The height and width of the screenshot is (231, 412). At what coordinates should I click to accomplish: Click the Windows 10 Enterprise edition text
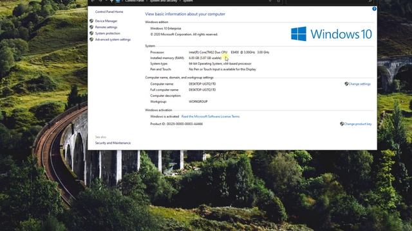click(165, 28)
